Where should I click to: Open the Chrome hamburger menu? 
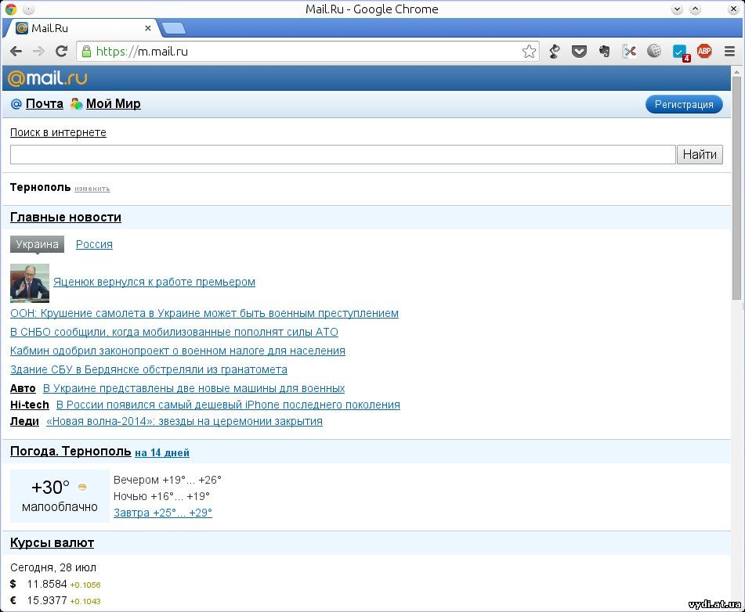coord(730,52)
